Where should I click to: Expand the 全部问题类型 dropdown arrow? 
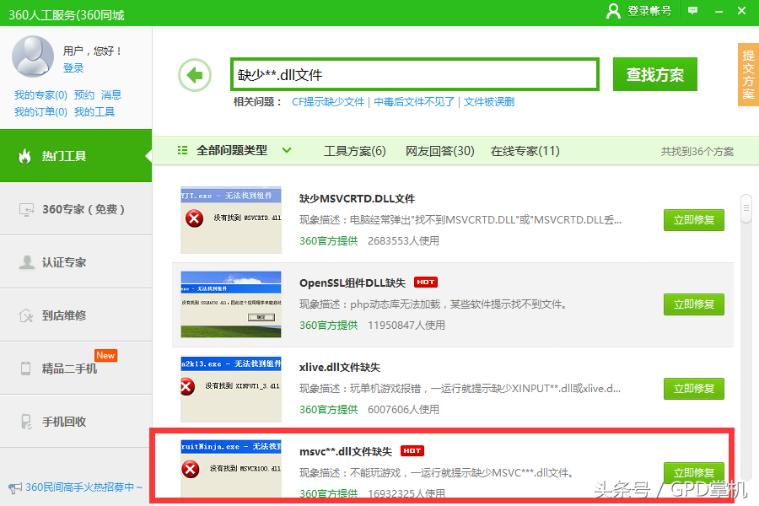click(x=287, y=151)
